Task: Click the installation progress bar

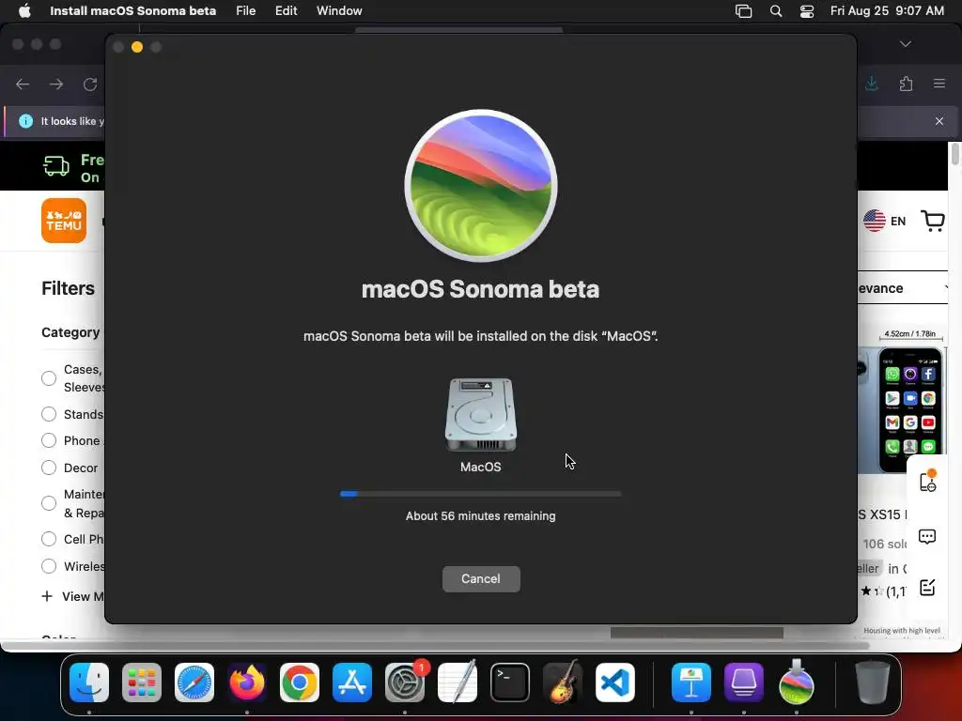Action: pos(481,494)
